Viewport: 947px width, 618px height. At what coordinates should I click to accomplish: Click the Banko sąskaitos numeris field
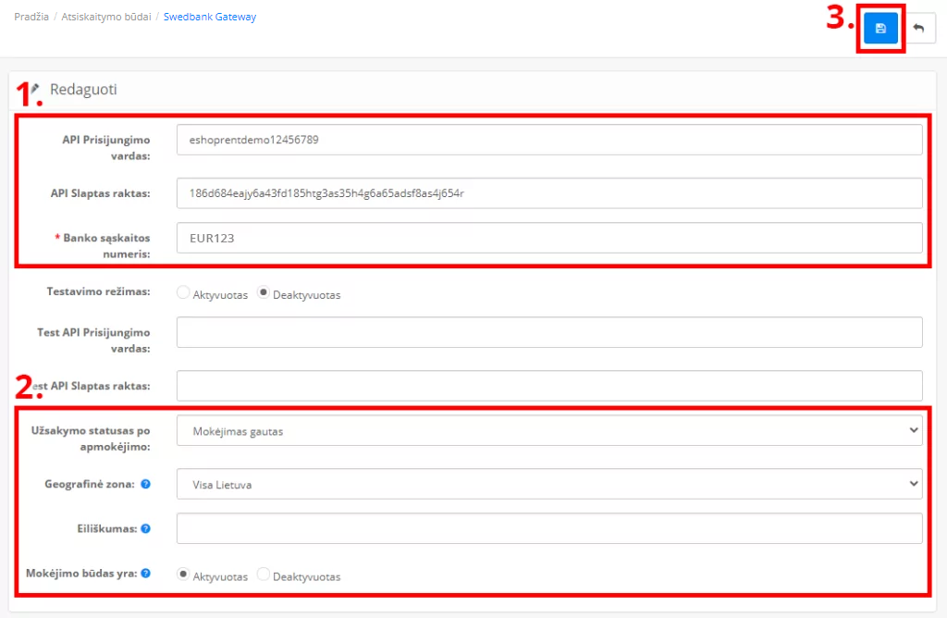pyautogui.click(x=549, y=238)
